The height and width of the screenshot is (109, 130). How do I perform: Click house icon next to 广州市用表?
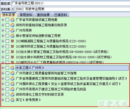coord(12,30)
